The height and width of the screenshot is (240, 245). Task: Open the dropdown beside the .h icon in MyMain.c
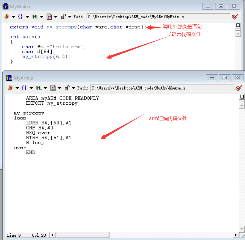[x=13, y=17]
